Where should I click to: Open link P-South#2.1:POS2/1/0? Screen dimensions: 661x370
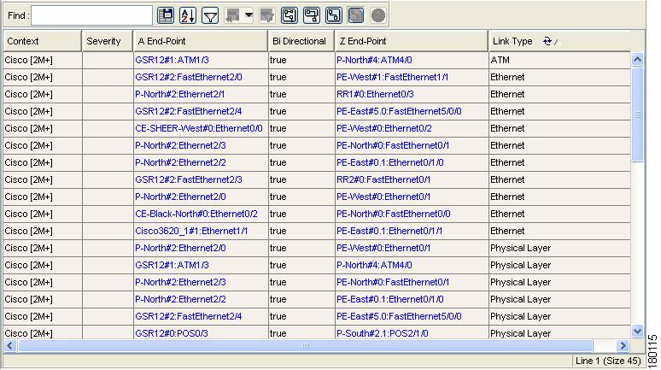(x=383, y=333)
